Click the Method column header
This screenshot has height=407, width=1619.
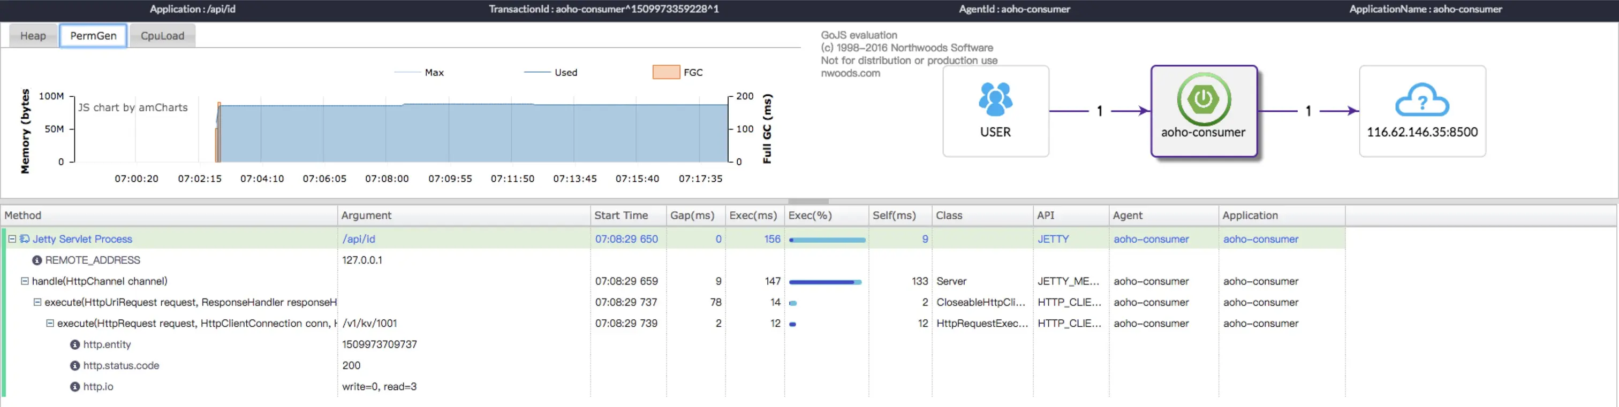(169, 216)
